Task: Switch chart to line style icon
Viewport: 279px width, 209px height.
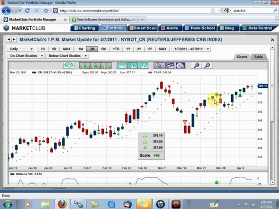Action: (122, 65)
